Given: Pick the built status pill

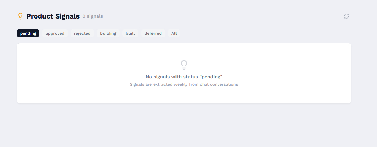Looking at the screenshot, I should tap(130, 33).
